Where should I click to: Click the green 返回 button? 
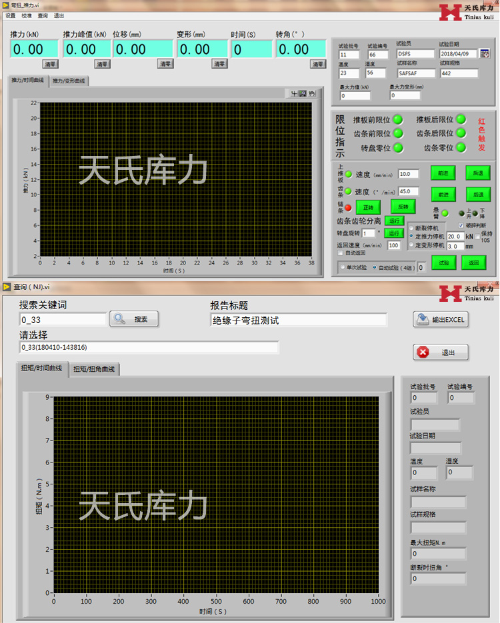(474, 263)
